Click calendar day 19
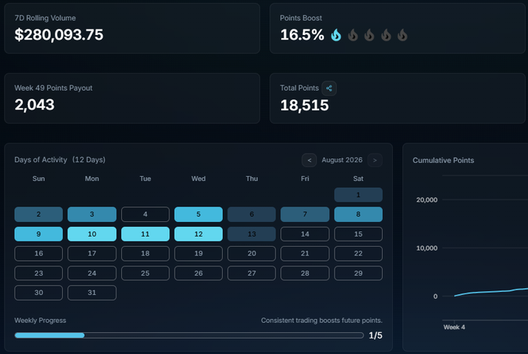This screenshot has width=528, height=354. click(198, 253)
